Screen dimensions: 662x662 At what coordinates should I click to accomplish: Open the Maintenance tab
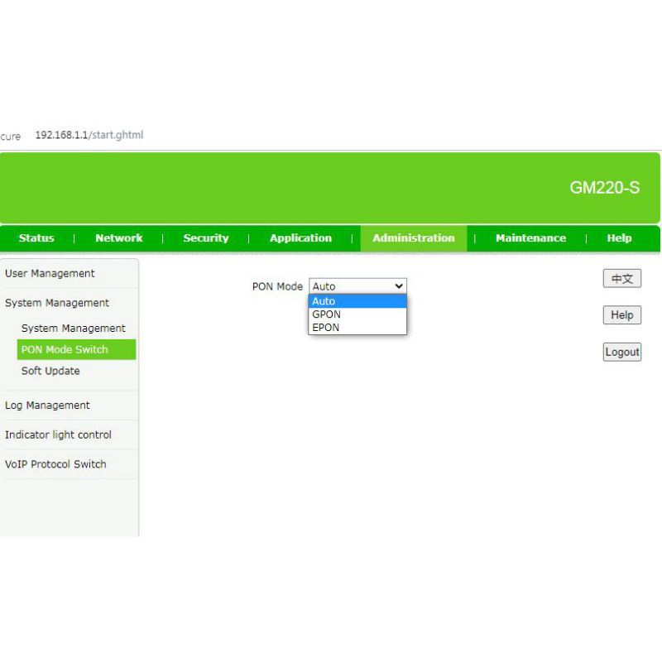[530, 238]
